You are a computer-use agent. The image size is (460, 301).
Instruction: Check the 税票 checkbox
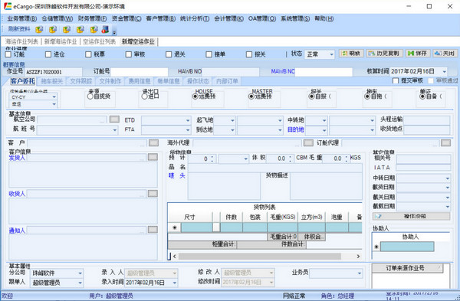(88, 54)
